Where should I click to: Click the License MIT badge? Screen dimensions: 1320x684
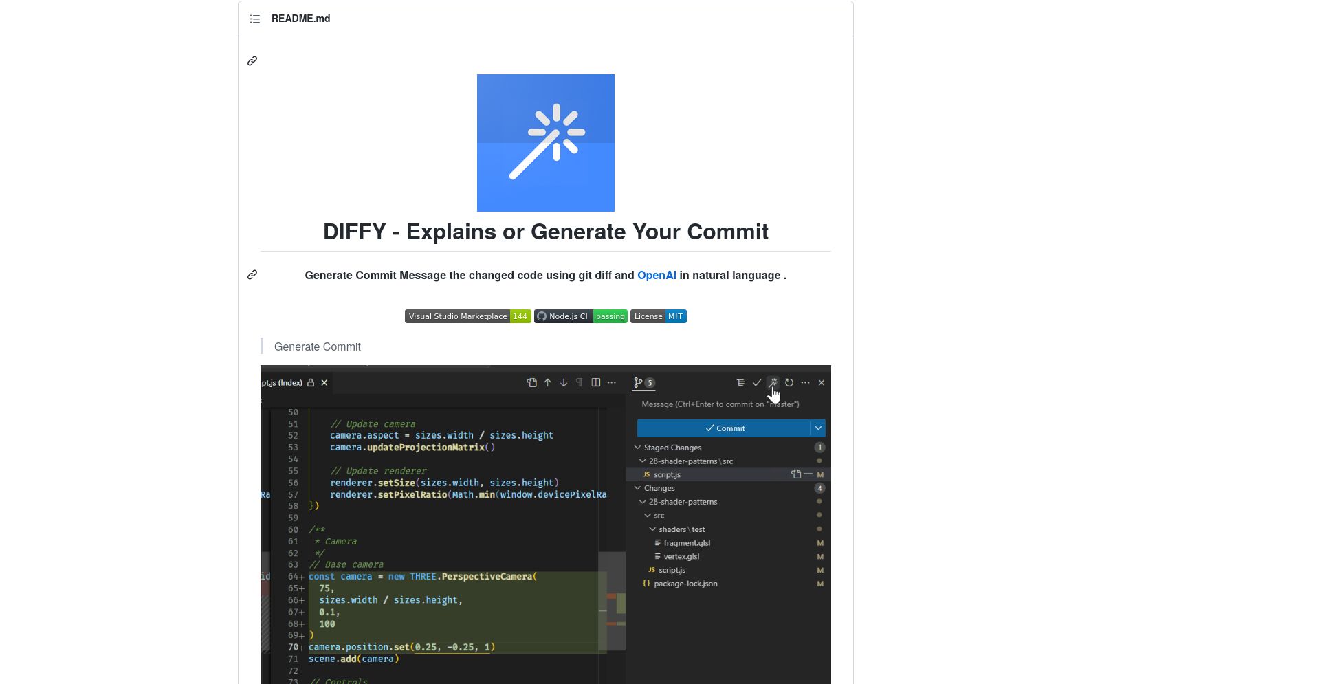coord(659,316)
